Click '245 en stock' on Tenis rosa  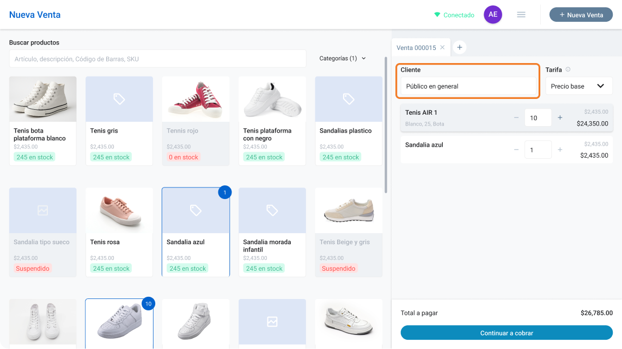point(111,269)
